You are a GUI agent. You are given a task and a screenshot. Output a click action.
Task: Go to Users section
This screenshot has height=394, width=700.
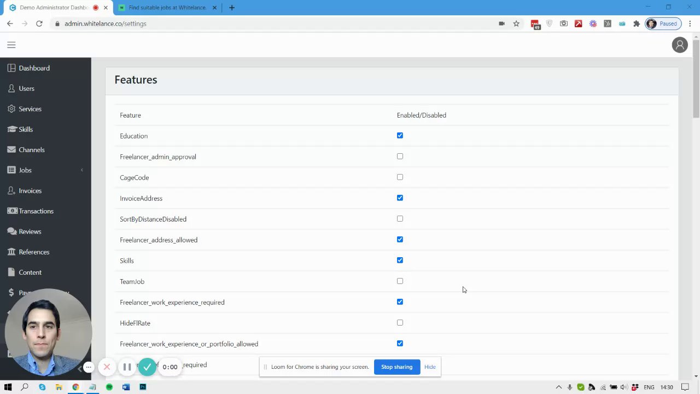pyautogui.click(x=26, y=88)
